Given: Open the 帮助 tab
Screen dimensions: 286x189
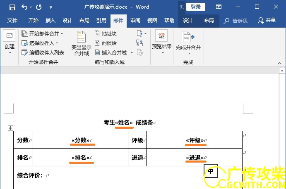Looking at the screenshot, I should [169, 20].
